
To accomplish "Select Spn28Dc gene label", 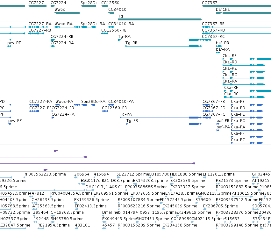I will click(89, 3).
